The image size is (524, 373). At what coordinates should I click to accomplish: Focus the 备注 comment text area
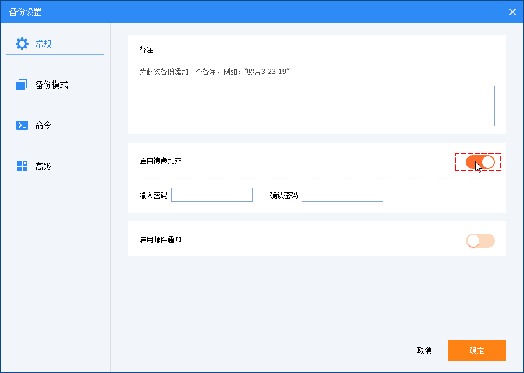[317, 106]
